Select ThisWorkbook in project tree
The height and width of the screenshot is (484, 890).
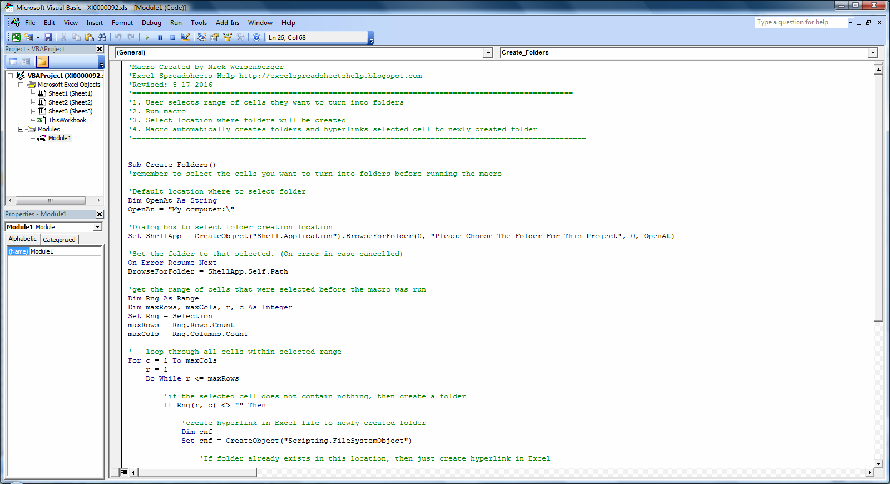(x=67, y=120)
